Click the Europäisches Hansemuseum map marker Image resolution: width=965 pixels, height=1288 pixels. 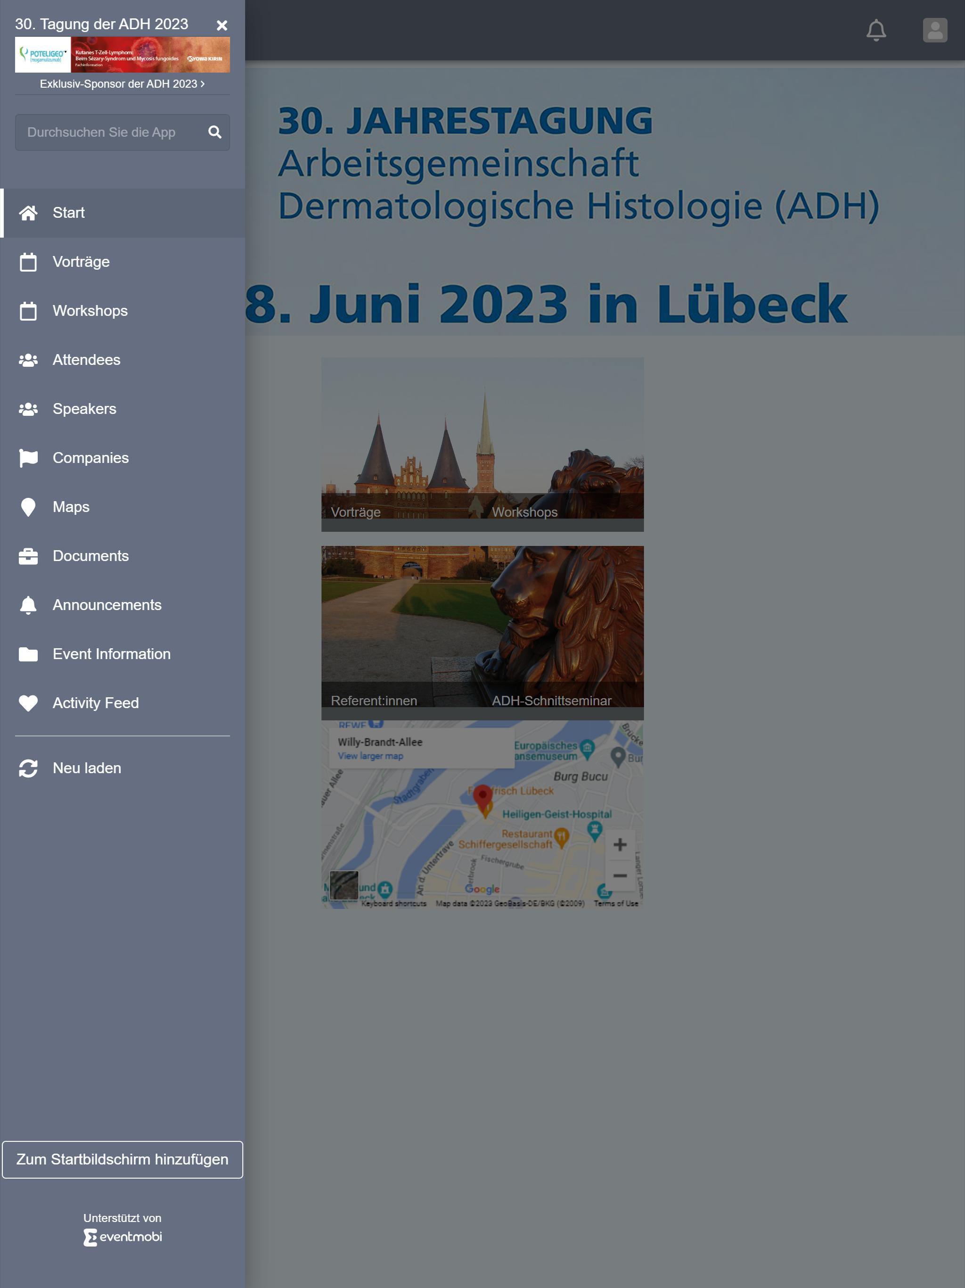pos(587,749)
